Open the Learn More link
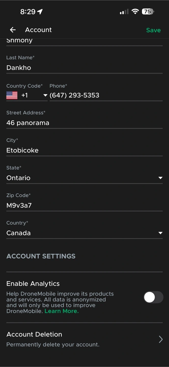 [x=62, y=311]
